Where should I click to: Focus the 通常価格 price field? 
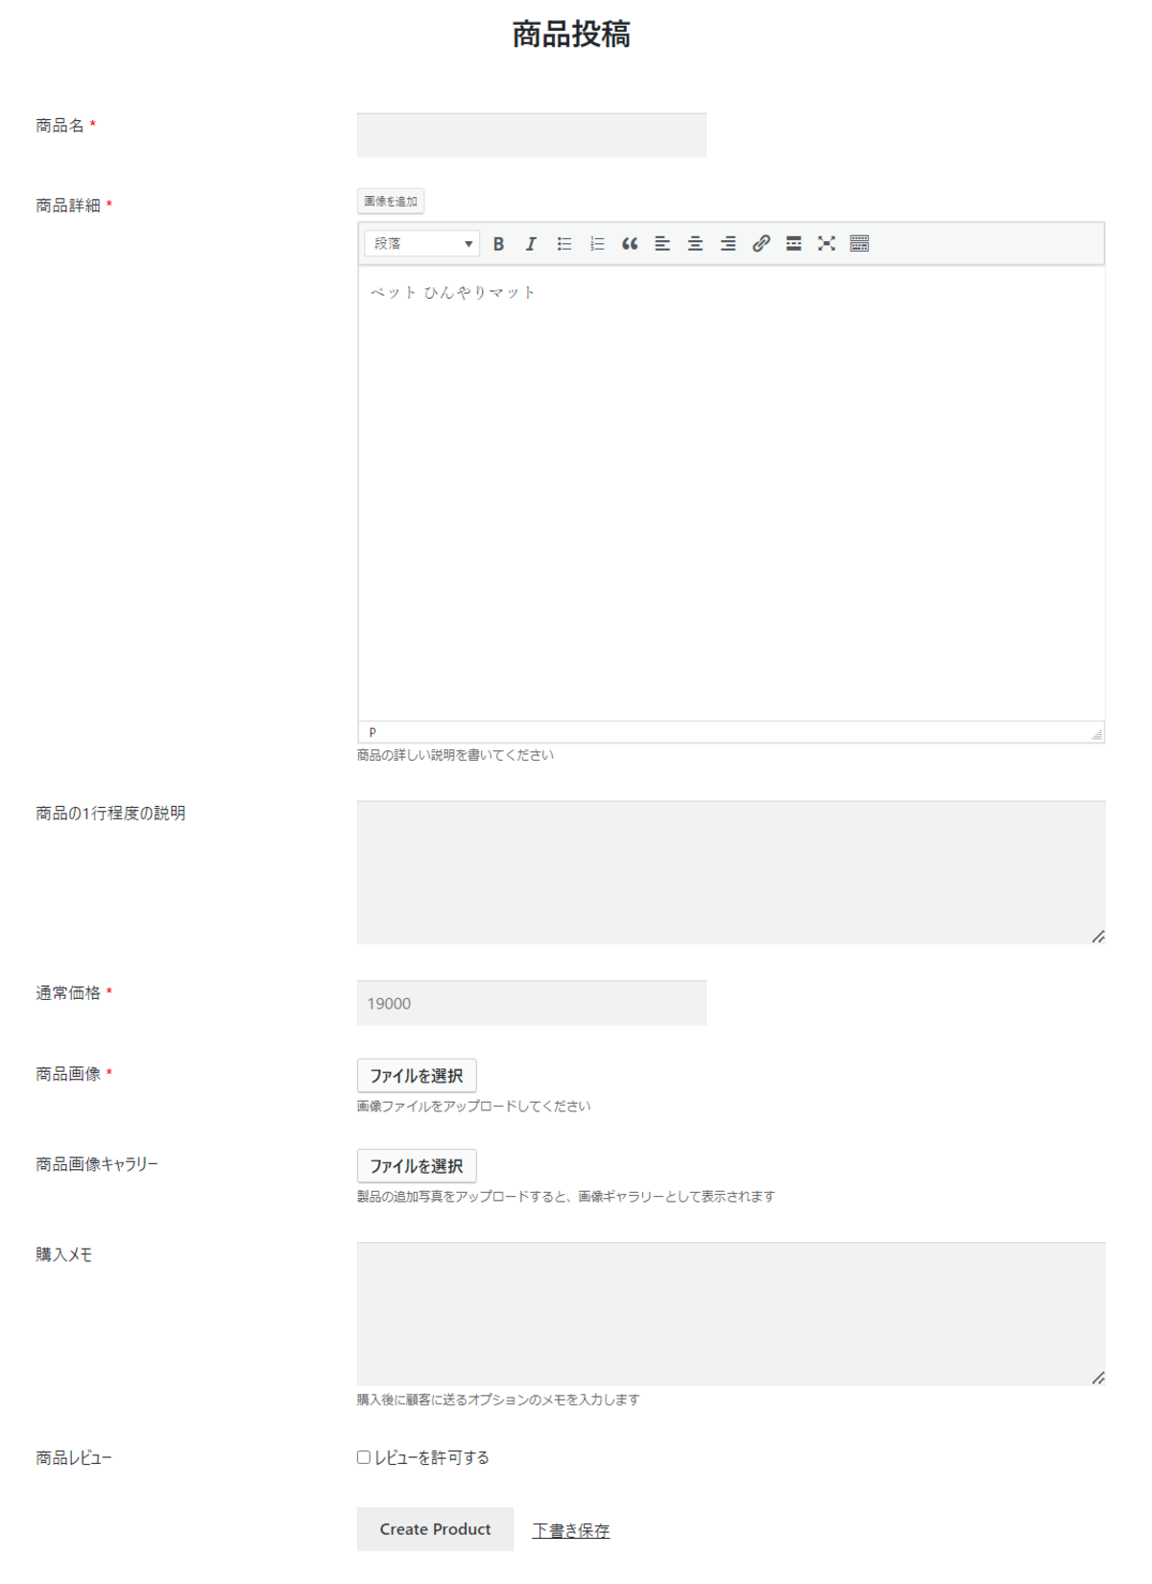point(531,1003)
